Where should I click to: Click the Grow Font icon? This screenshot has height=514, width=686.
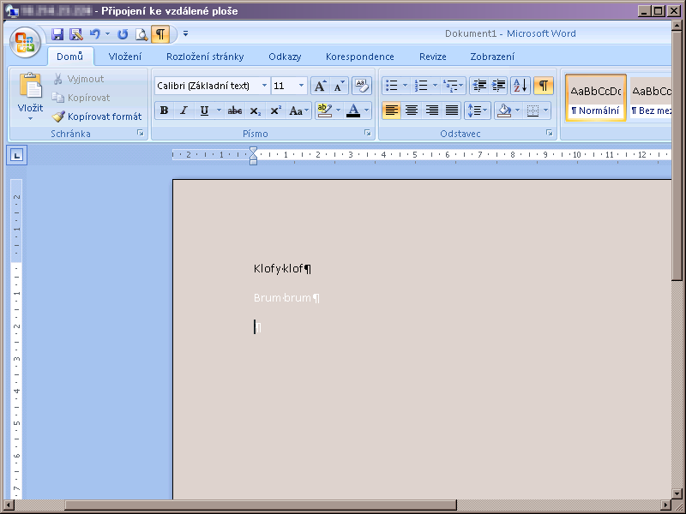(x=320, y=86)
